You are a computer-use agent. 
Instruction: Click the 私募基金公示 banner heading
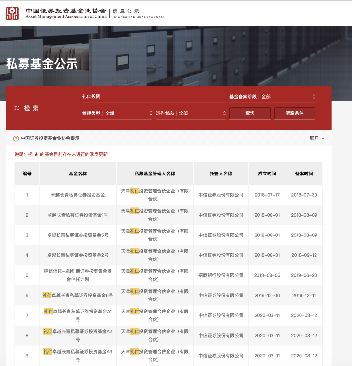42,64
